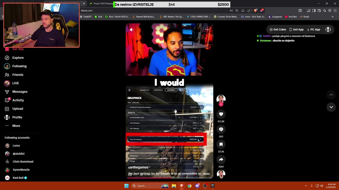
Task: Open the sound disc avatar at the bottom
Action: (x=221, y=174)
